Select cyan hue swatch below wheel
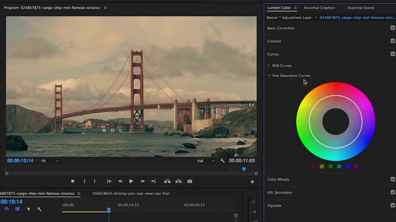This screenshot has height=222, width=396. [x=339, y=166]
